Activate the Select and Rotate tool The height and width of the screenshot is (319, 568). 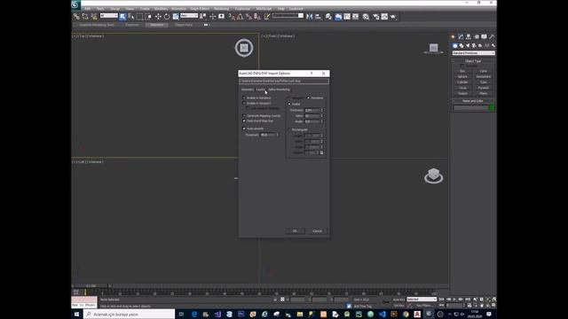coord(167,17)
